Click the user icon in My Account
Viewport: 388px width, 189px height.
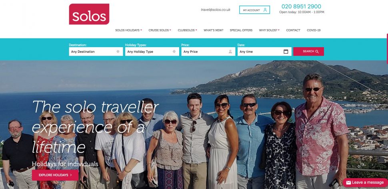coord(265,10)
